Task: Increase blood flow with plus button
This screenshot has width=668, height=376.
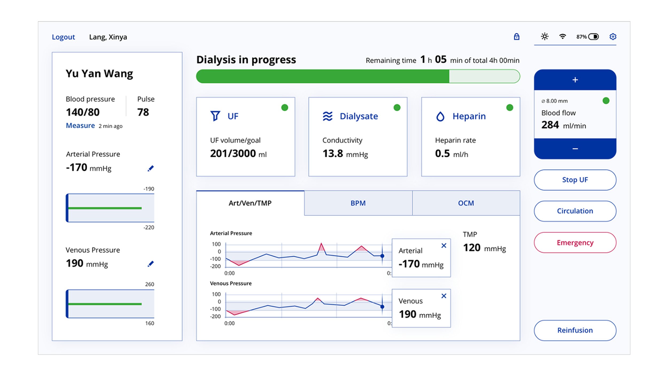Action: point(575,80)
